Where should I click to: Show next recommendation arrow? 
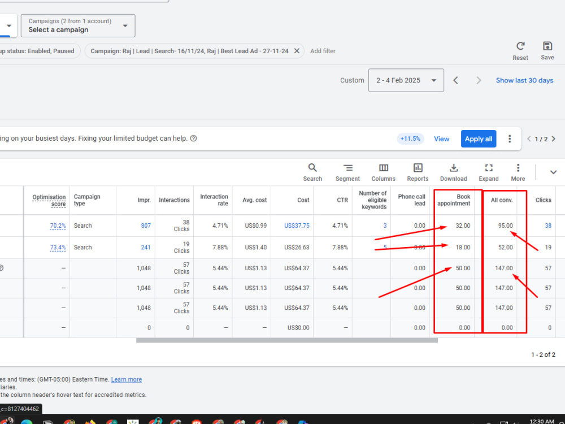click(554, 139)
